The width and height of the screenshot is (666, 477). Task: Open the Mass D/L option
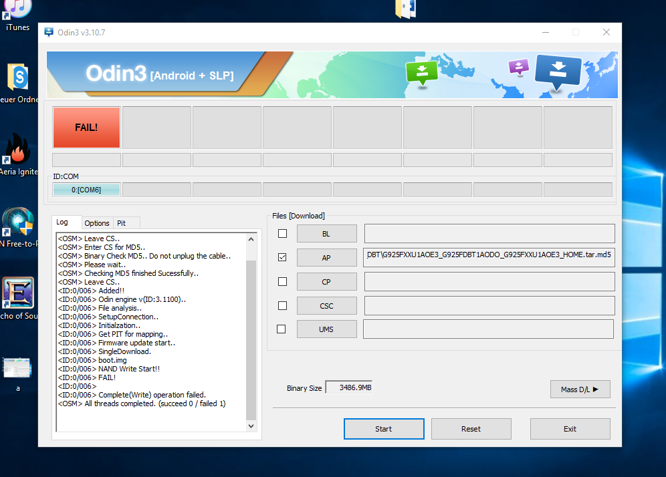tap(580, 389)
